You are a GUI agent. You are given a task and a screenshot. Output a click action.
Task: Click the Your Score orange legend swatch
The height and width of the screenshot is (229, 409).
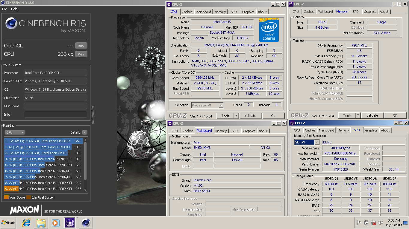click(6, 197)
